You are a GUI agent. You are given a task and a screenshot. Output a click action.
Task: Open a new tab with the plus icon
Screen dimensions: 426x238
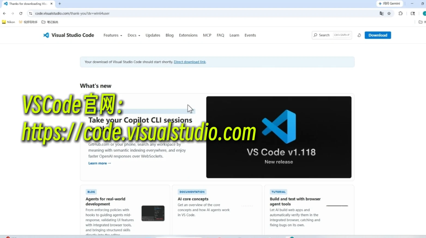pyautogui.click(x=60, y=4)
